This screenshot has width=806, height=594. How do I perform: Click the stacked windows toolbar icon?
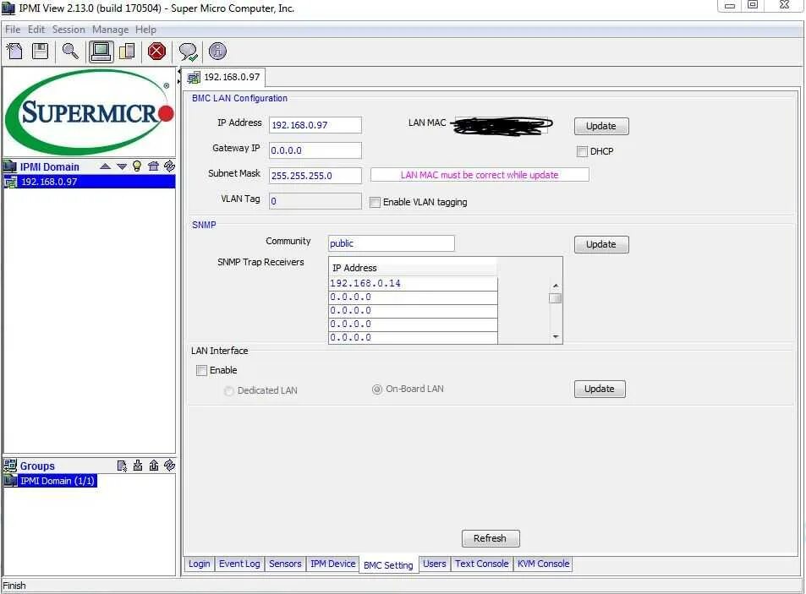(127, 52)
